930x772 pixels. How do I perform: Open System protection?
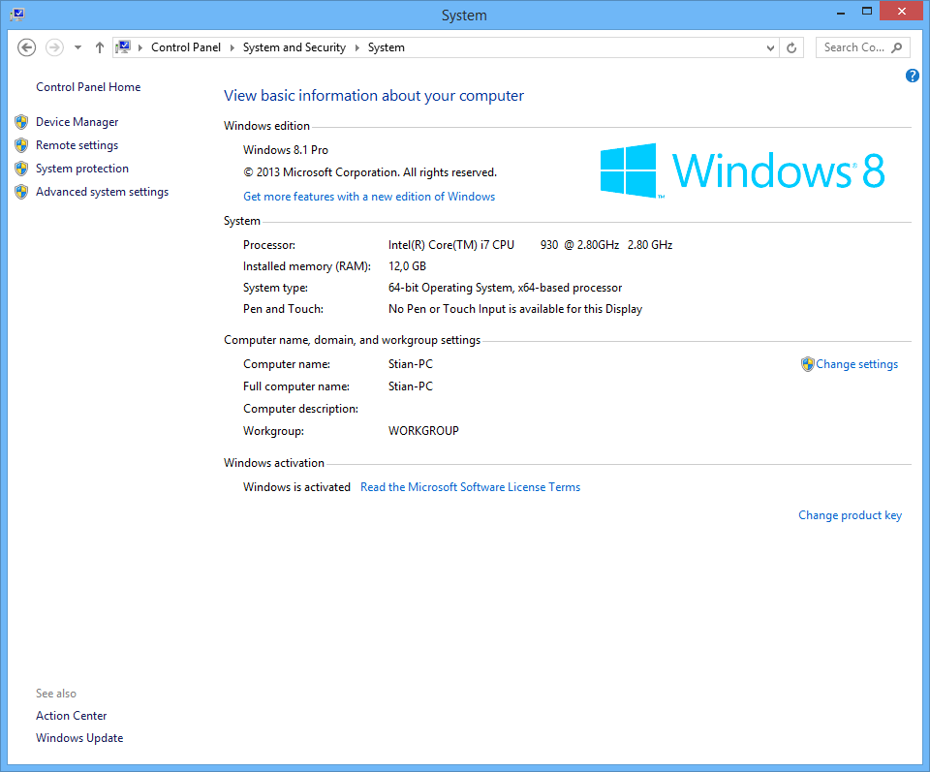[x=81, y=169]
